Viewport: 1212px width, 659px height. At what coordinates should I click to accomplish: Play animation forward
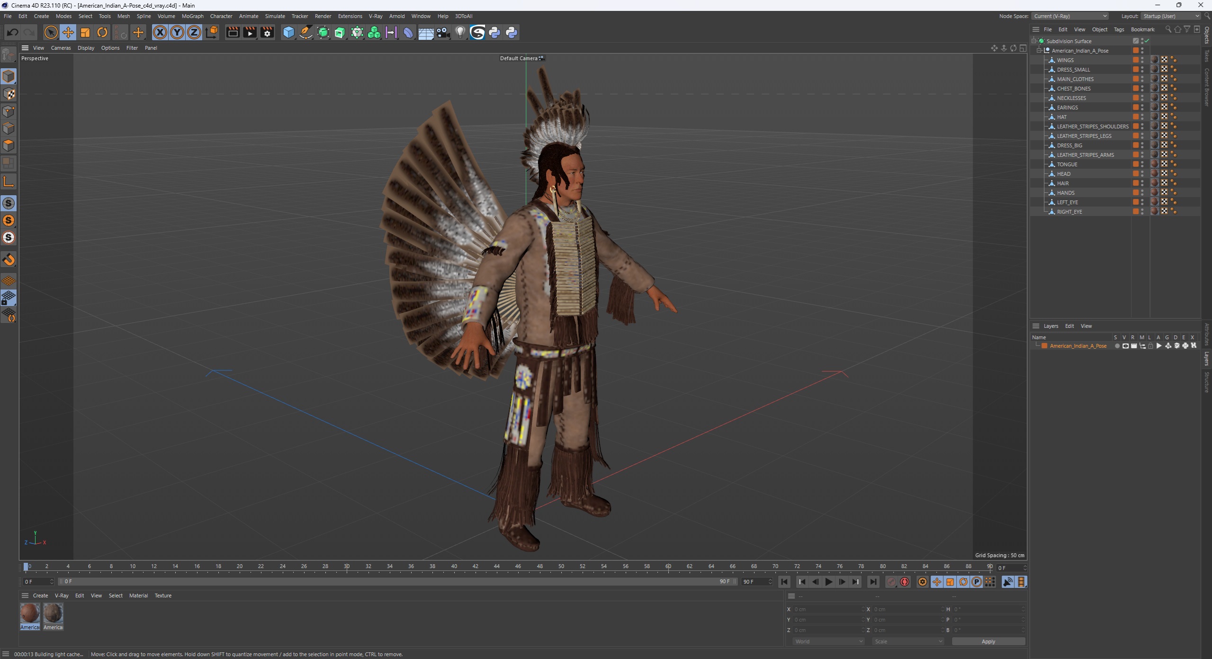829,582
